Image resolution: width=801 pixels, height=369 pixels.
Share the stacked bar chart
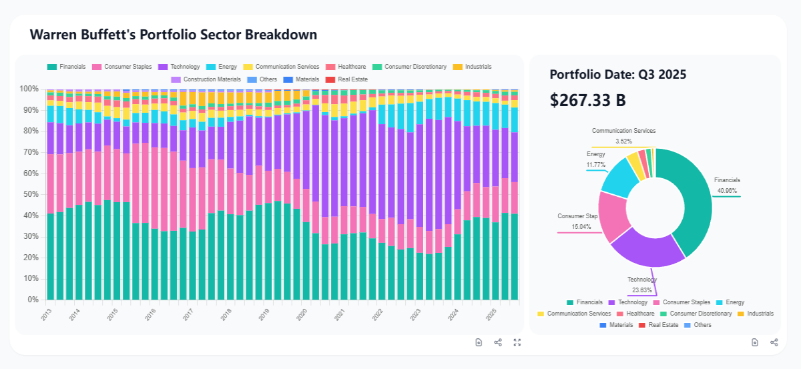coord(498,342)
